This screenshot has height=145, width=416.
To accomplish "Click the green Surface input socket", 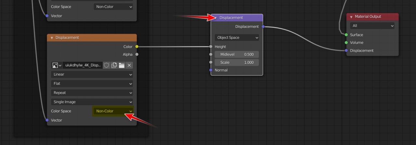I will click(x=346, y=35).
